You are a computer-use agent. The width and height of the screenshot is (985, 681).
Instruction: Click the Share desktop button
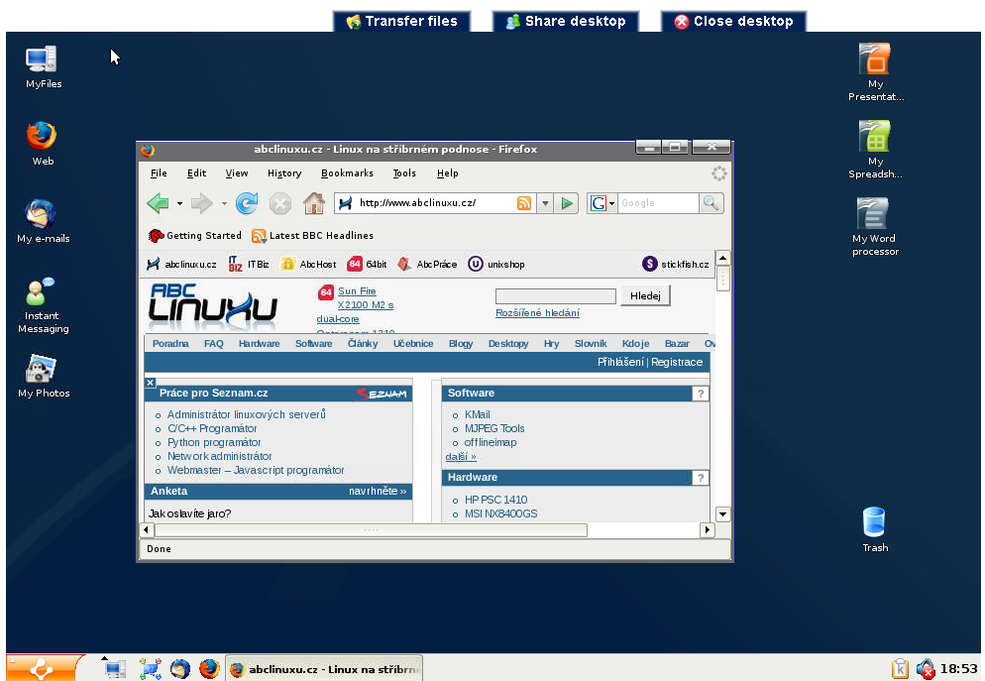[566, 22]
